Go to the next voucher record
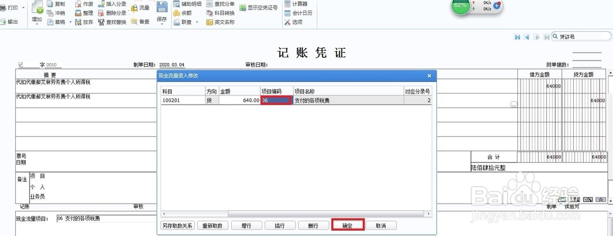The image size is (613, 236). 537,37
